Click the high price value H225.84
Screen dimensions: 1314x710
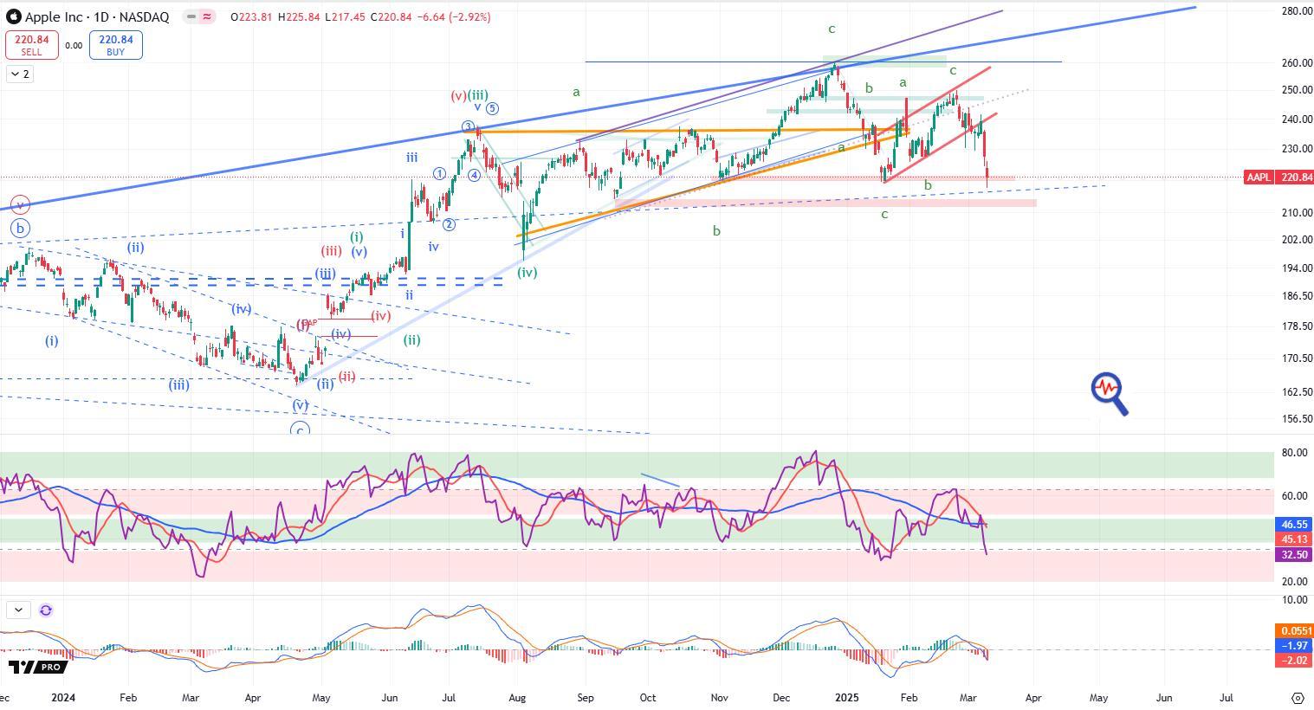click(298, 16)
